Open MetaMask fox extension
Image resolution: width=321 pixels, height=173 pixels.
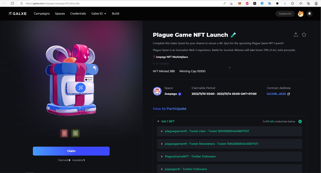point(240,3)
